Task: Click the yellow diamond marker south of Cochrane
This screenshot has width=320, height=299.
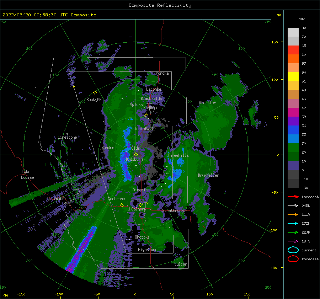Action: (122, 205)
